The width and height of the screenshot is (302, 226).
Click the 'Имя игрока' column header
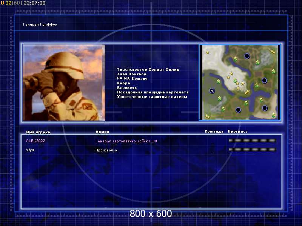[x=38, y=132]
